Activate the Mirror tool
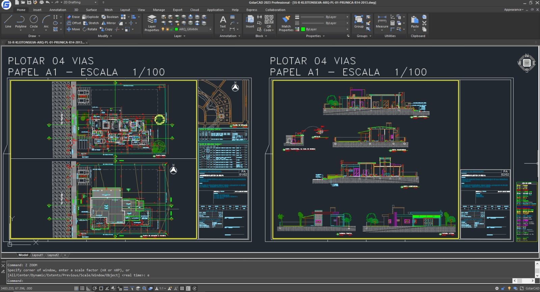The image size is (540, 292). tap(109, 23)
